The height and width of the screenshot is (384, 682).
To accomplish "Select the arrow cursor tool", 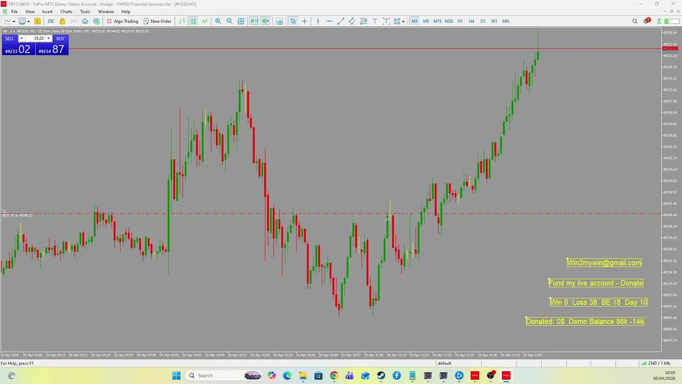I will [x=293, y=21].
